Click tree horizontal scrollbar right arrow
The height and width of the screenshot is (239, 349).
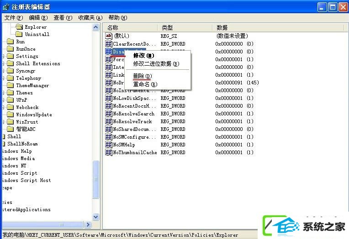[88, 225]
